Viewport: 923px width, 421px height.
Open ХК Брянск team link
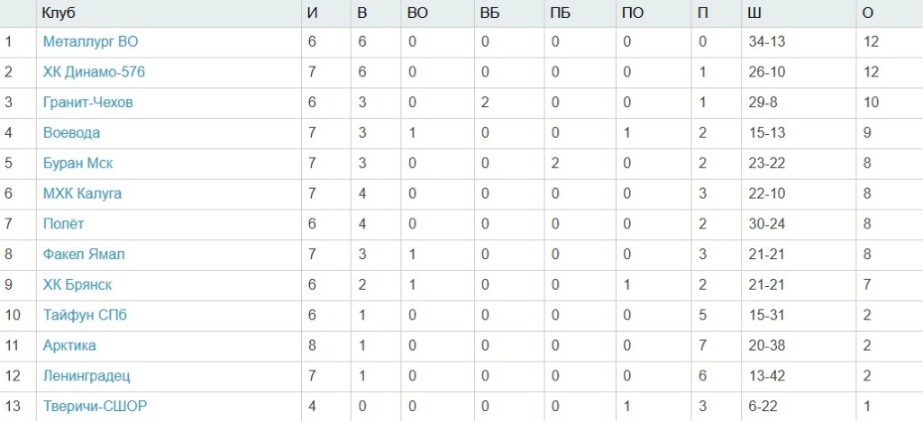(78, 285)
